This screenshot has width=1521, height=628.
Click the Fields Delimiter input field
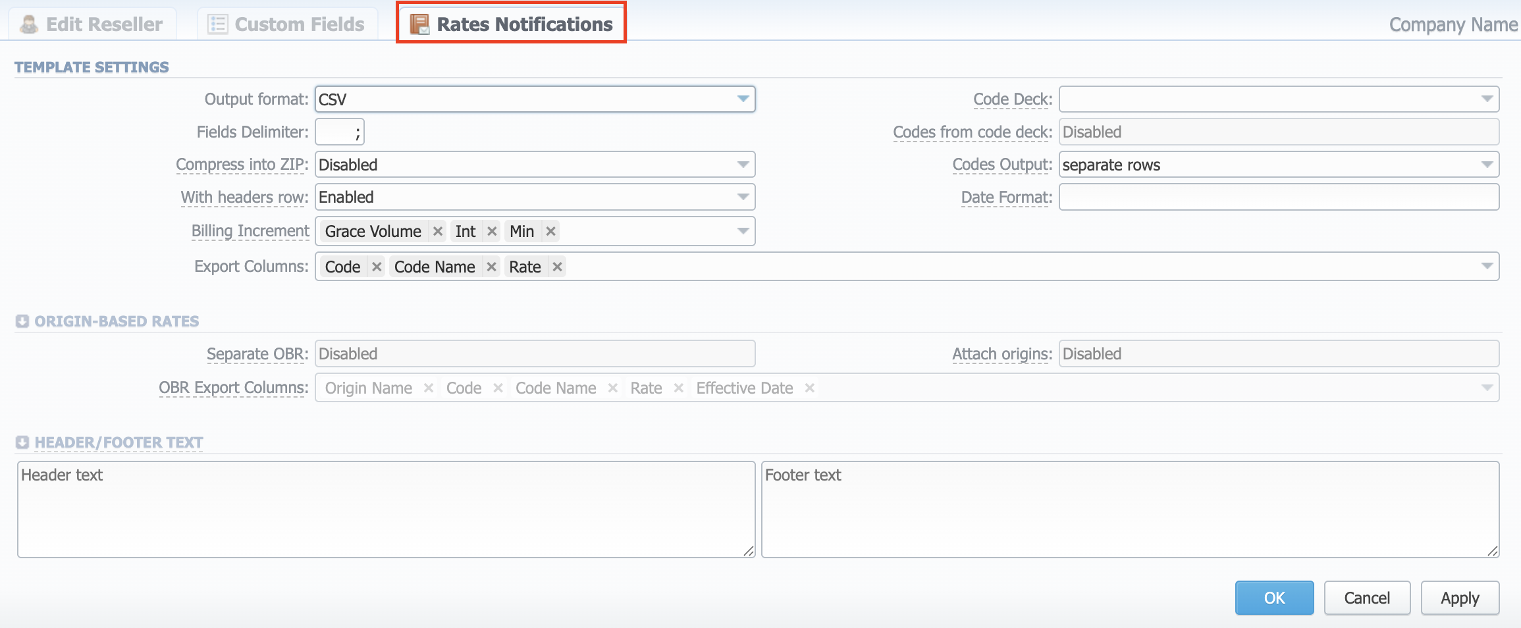click(x=339, y=132)
